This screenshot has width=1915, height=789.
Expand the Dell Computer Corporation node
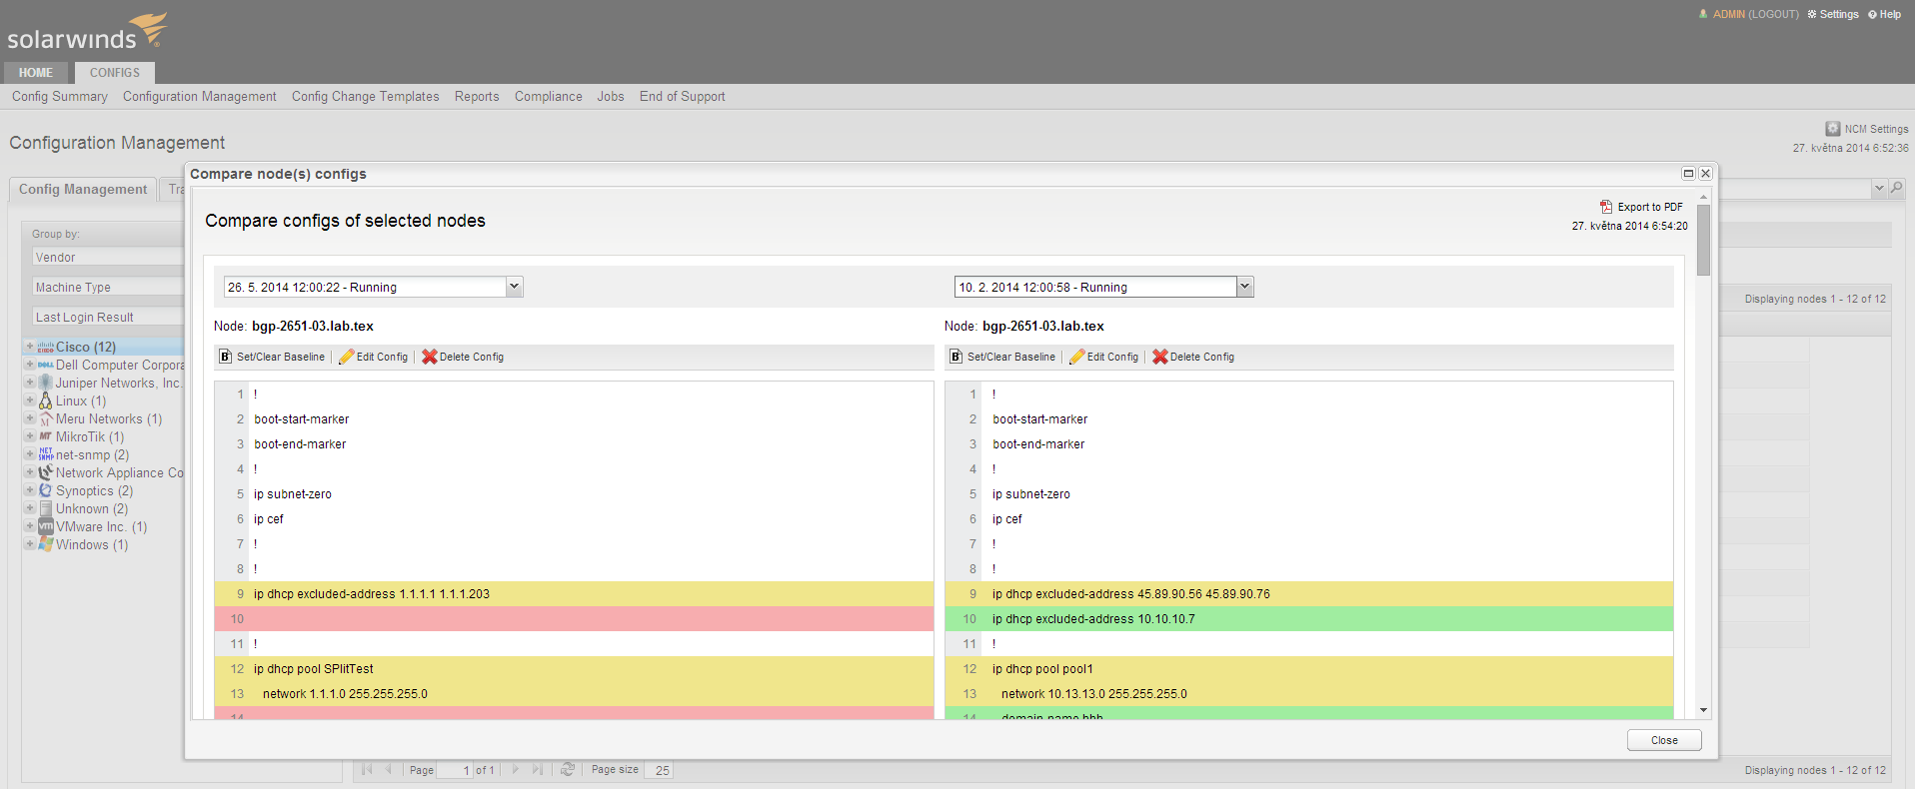pyautogui.click(x=30, y=365)
